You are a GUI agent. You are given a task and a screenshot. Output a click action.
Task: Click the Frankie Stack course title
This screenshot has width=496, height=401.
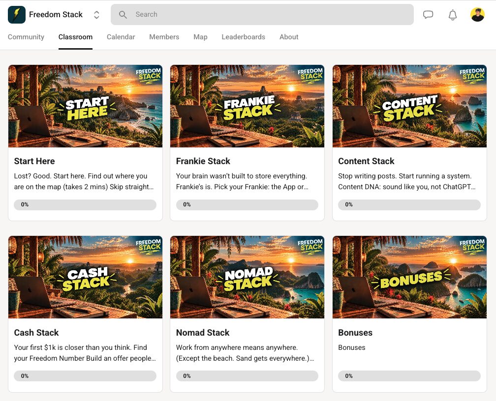(203, 161)
